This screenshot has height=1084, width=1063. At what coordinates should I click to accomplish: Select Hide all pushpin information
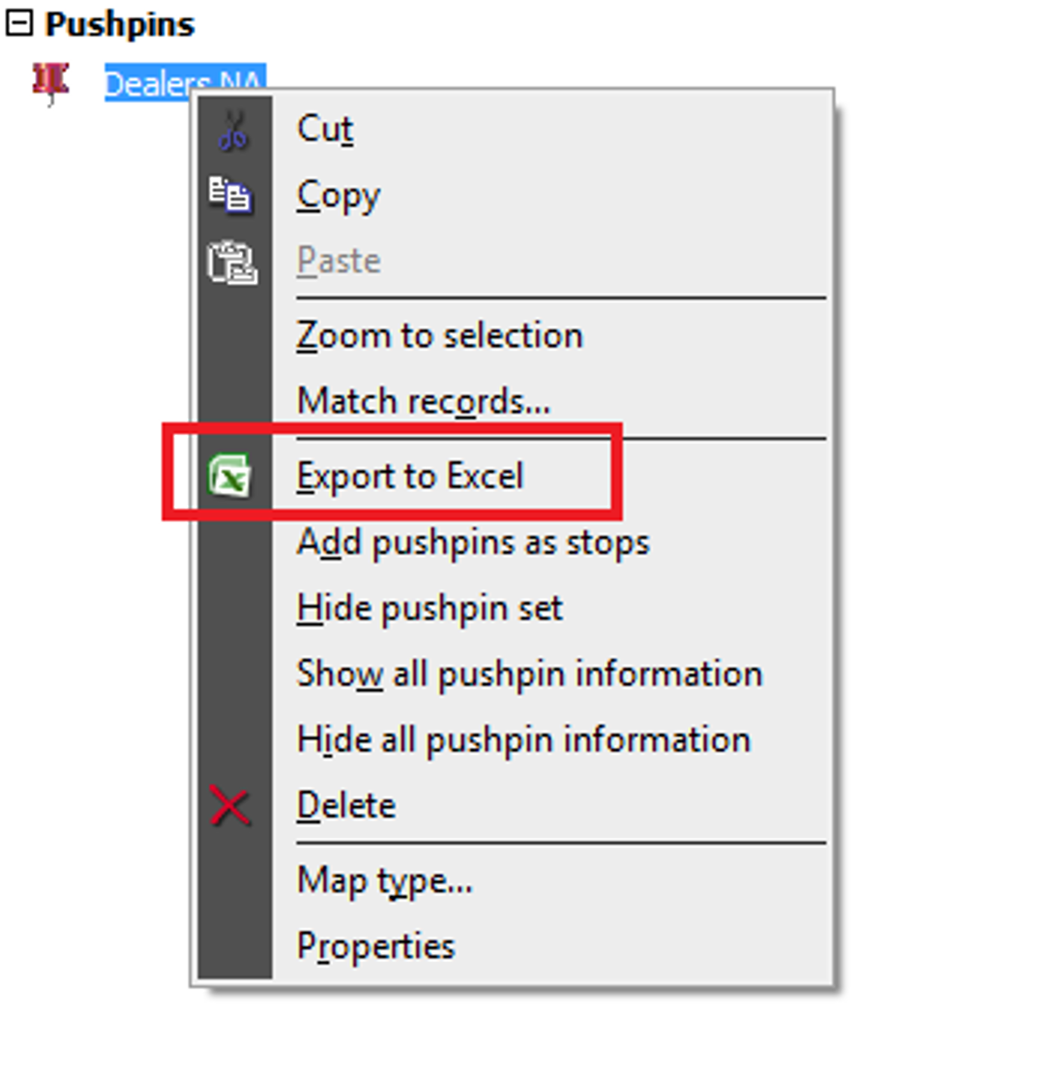(523, 740)
